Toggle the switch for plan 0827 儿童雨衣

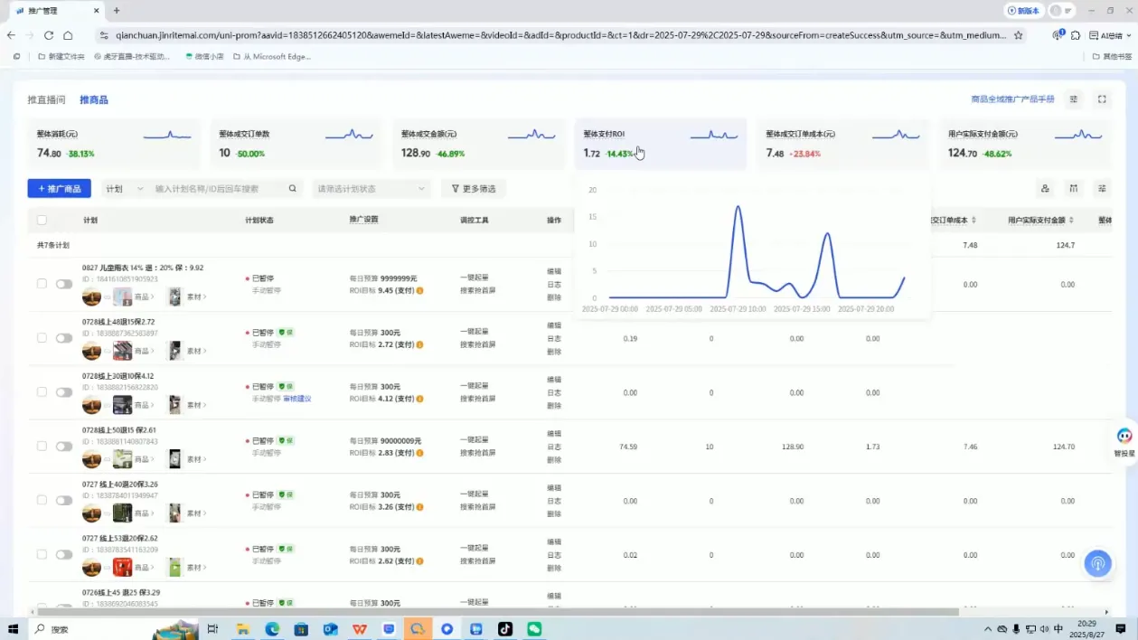point(64,284)
